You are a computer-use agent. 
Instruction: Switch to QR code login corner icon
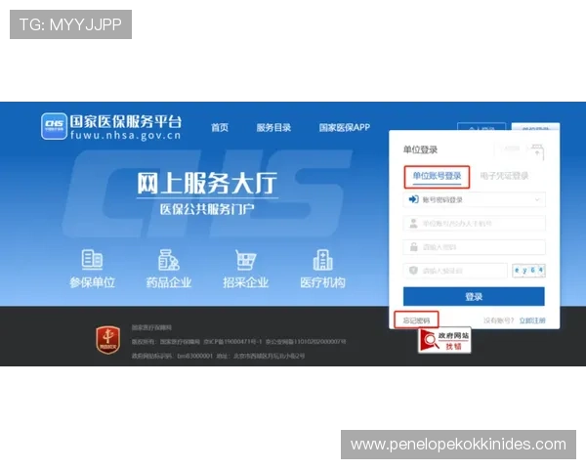click(x=537, y=151)
